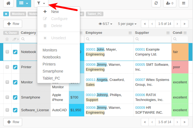
Task: Edit the Software_License row with pencil icon
Action: click(x=15, y=110)
